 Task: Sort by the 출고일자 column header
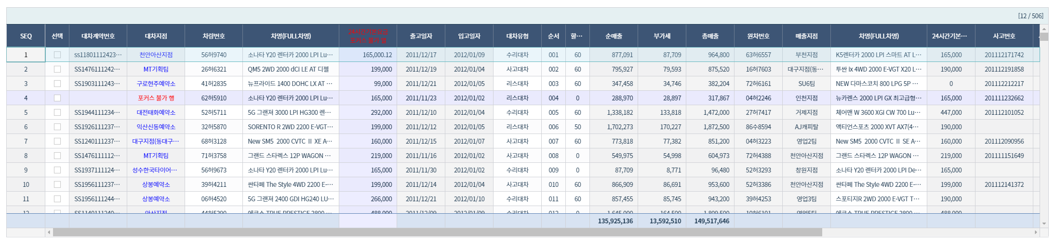(x=421, y=36)
